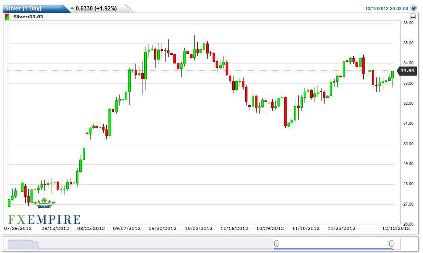Click the green up-arrow change indicator
Viewport: 423px width, 253px height.
tap(72, 8)
